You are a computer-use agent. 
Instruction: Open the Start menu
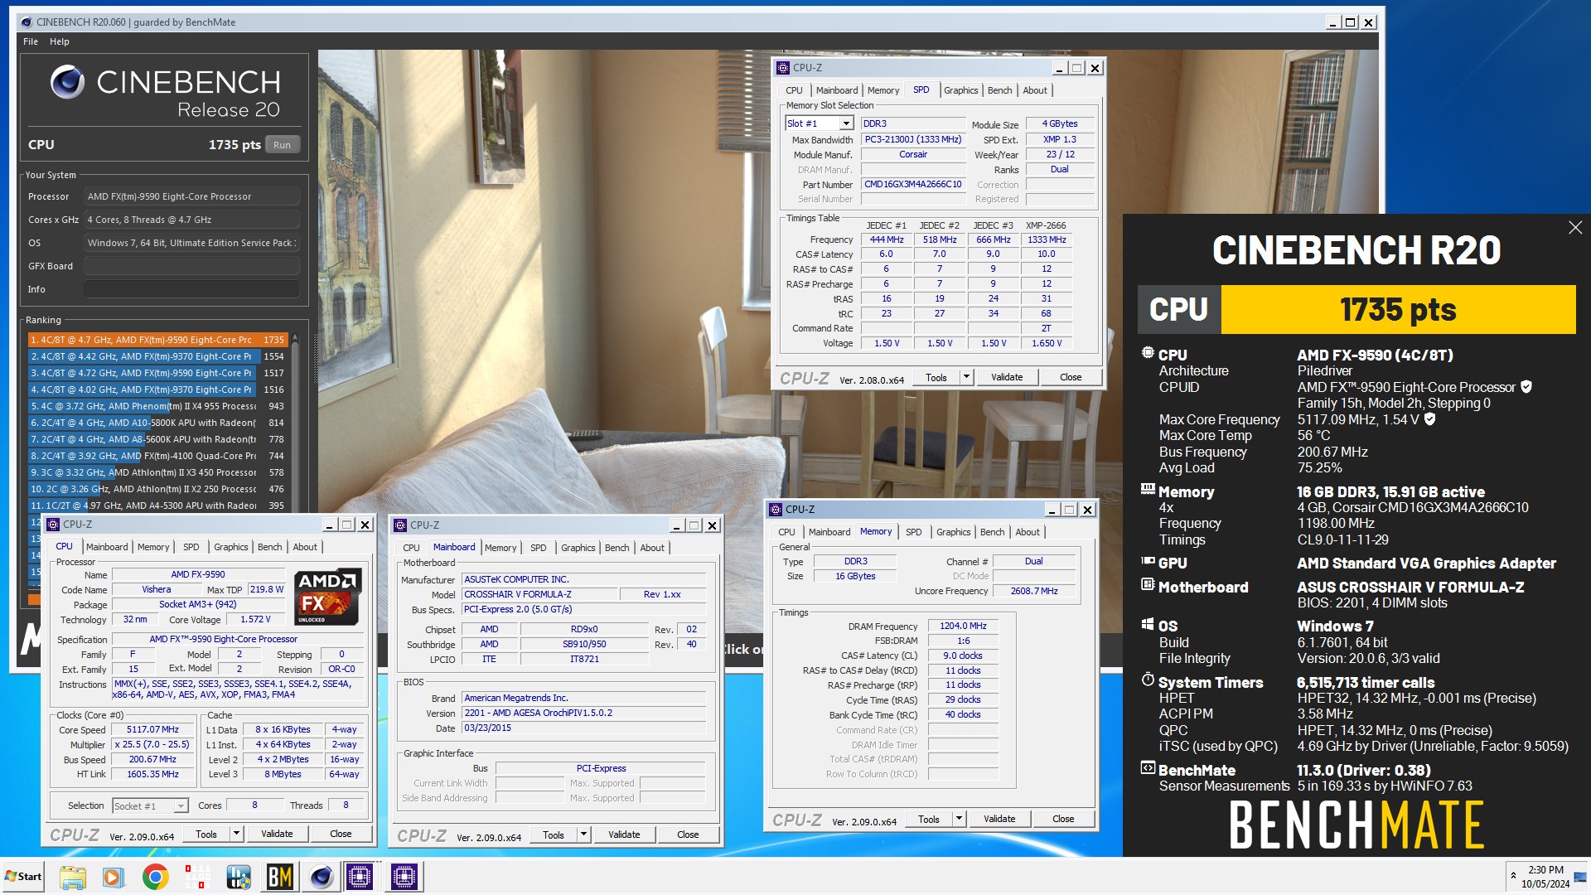point(23,877)
